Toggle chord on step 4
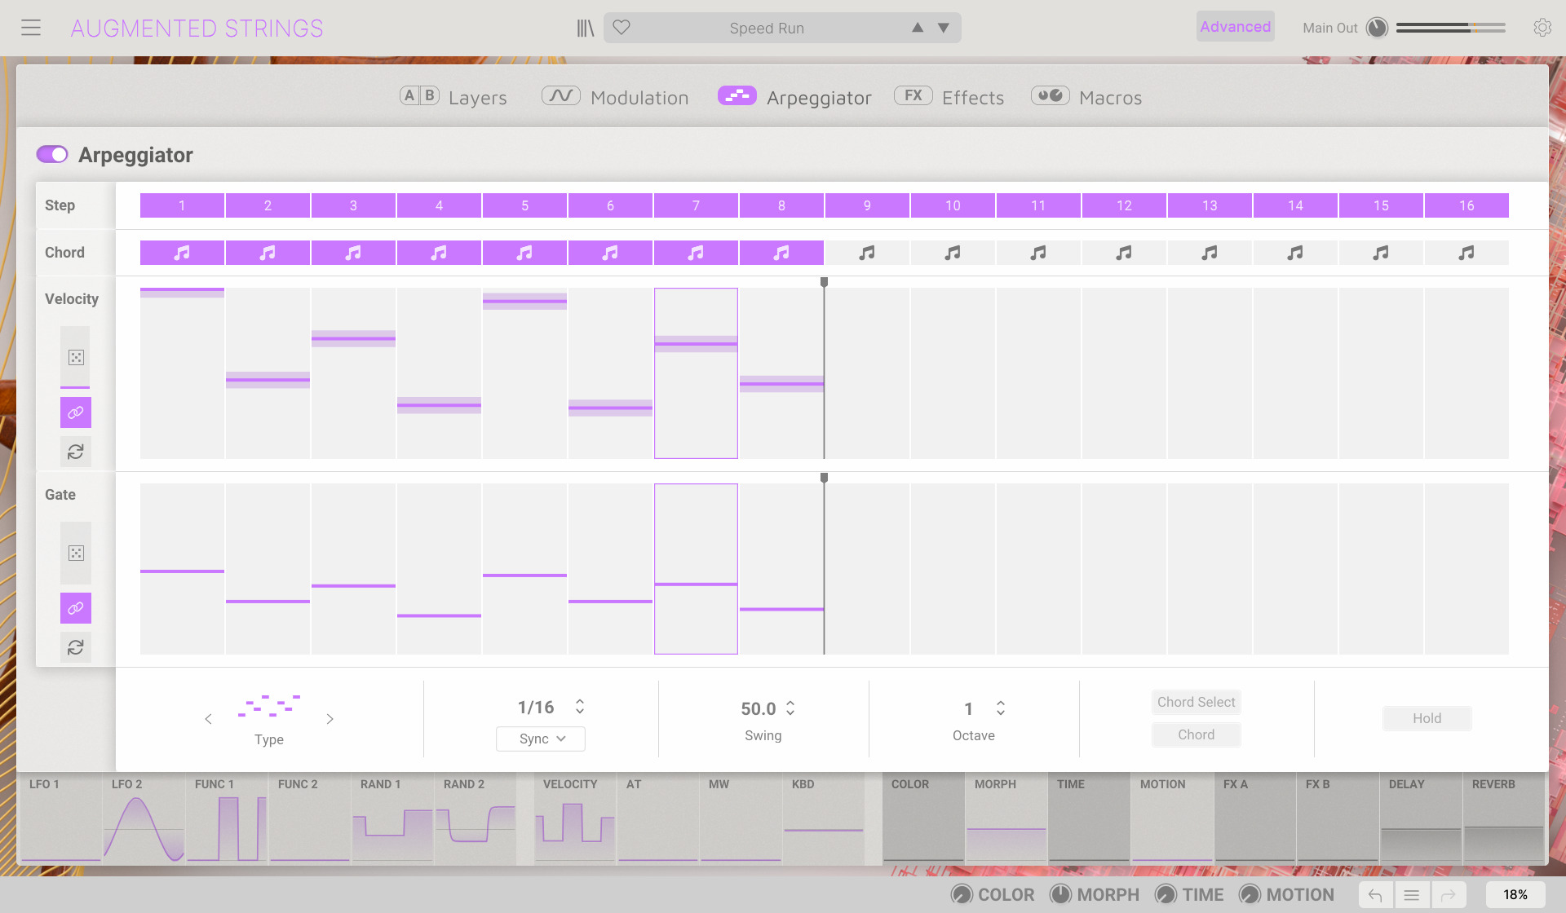Viewport: 1566px width, 913px height. coord(439,253)
